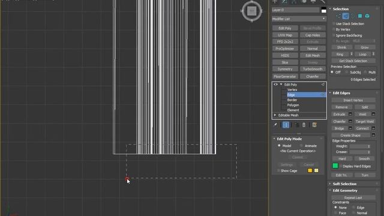This screenshot has height=216, width=384.
Task: Select Polygon level in modifier stack
Action: [x=293, y=105]
